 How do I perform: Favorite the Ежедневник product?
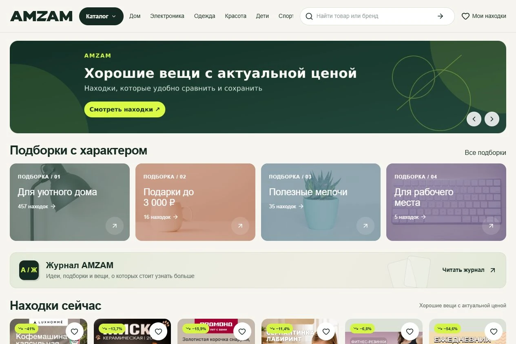[x=494, y=332]
